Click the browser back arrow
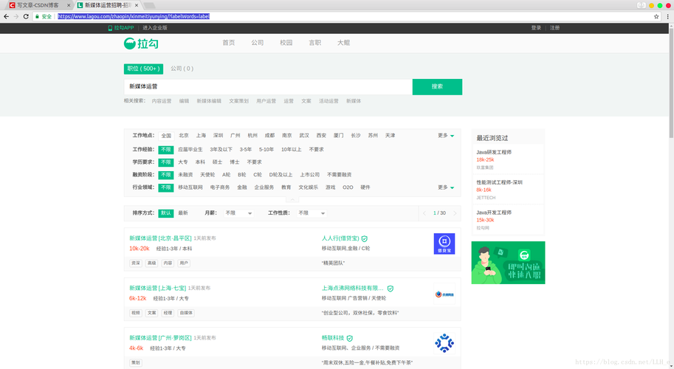 click(7, 16)
